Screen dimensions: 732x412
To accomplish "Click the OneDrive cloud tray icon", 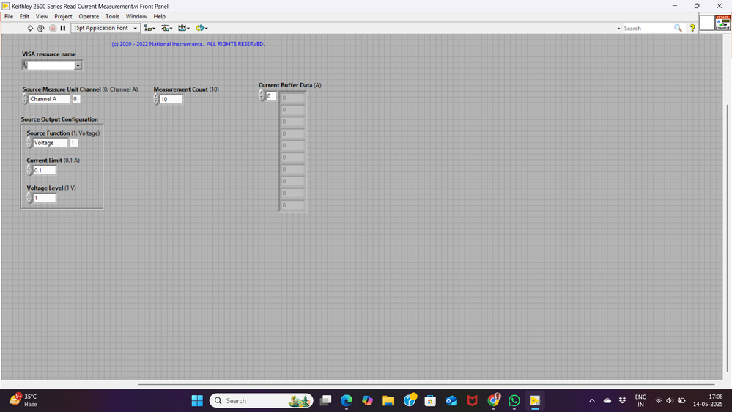I will coord(607,401).
